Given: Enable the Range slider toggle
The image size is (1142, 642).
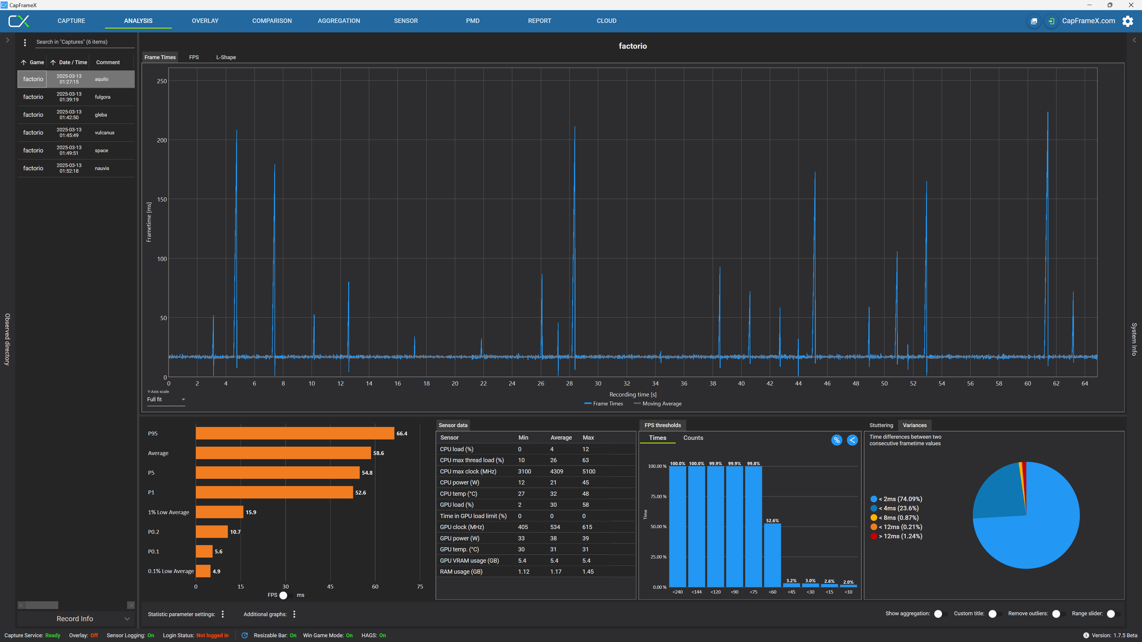Looking at the screenshot, I should pyautogui.click(x=1113, y=614).
